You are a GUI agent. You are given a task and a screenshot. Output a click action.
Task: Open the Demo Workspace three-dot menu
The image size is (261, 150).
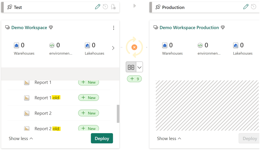tap(114, 28)
